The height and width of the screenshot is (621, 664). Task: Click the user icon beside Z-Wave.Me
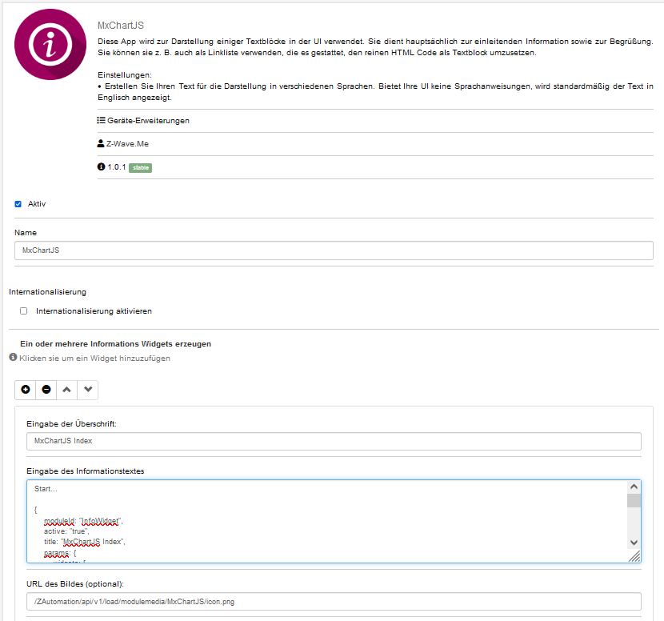[101, 144]
